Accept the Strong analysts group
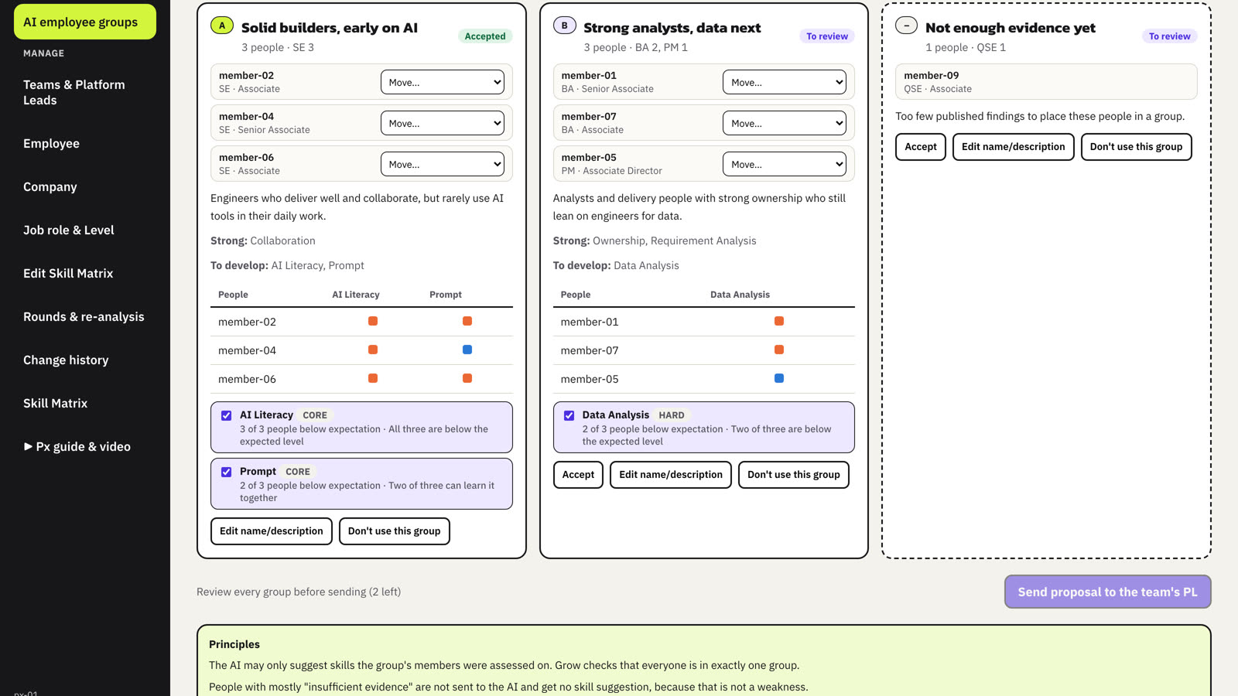This screenshot has height=696, width=1238. [578, 475]
